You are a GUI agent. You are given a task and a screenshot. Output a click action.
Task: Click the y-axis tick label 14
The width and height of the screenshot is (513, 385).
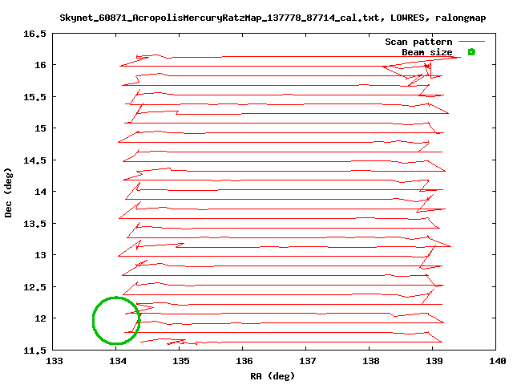click(x=41, y=192)
